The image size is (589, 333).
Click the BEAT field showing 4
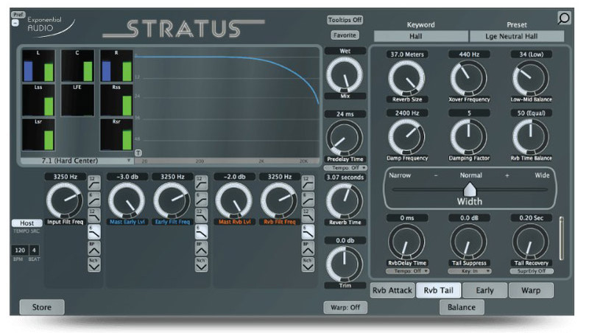pyautogui.click(x=34, y=250)
